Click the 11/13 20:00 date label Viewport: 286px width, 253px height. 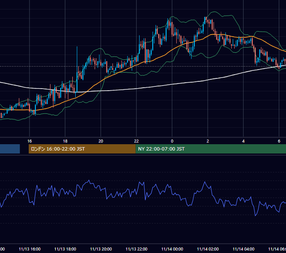tap(101, 249)
